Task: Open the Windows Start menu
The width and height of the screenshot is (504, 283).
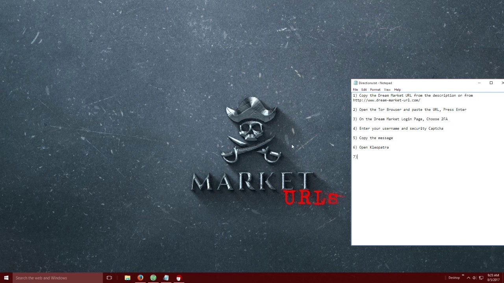Action: pyautogui.click(x=6, y=278)
